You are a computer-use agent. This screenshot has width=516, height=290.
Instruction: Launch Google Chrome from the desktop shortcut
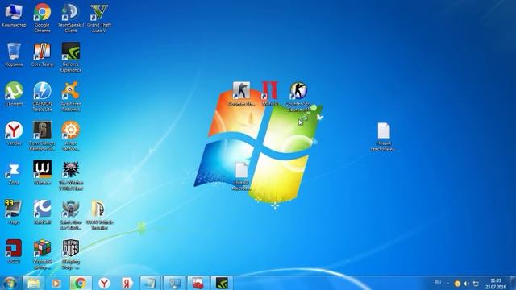(42, 18)
